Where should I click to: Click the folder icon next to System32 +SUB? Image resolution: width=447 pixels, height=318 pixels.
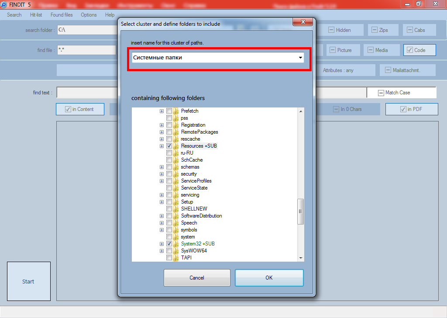(176, 244)
